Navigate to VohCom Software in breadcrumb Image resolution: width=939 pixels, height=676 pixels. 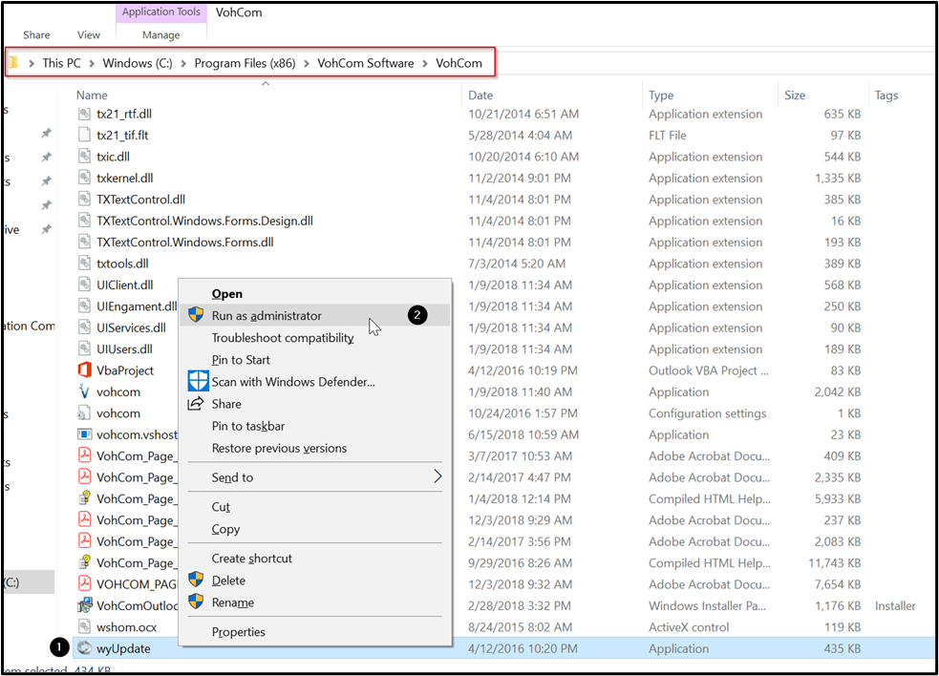365,63
